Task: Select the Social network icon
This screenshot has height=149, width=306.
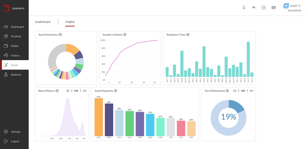Action: (6, 65)
